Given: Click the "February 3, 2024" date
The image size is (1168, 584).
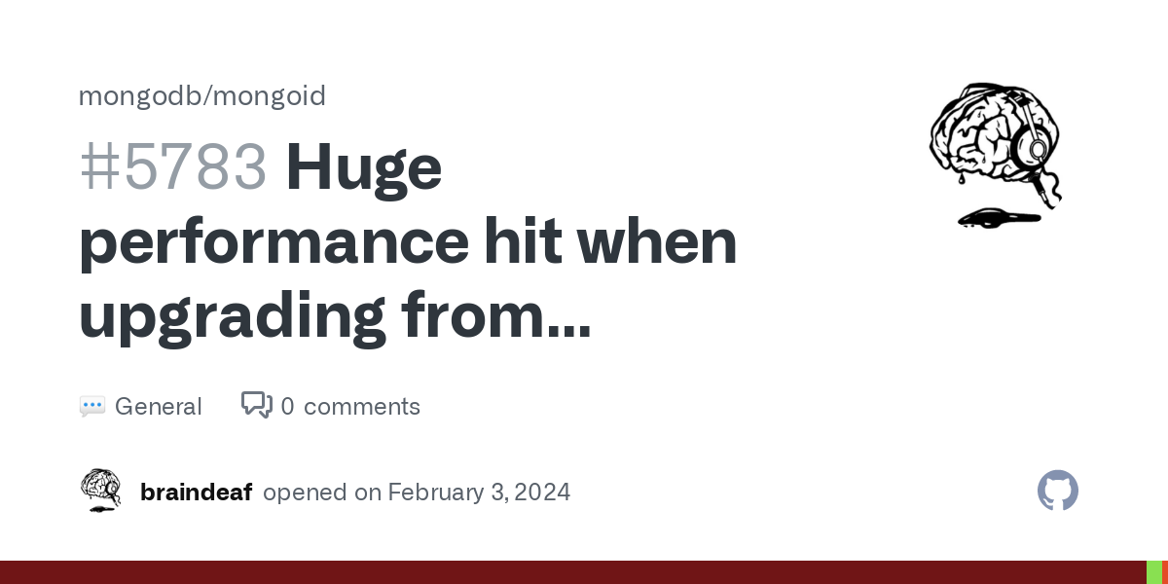Looking at the screenshot, I should point(479,493).
